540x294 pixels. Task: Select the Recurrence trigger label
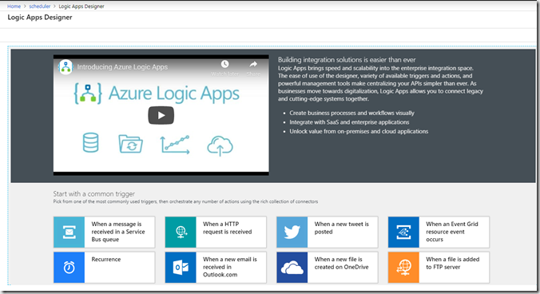pyautogui.click(x=106, y=259)
